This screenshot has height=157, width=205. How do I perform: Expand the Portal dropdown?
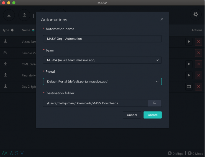tap(102, 82)
